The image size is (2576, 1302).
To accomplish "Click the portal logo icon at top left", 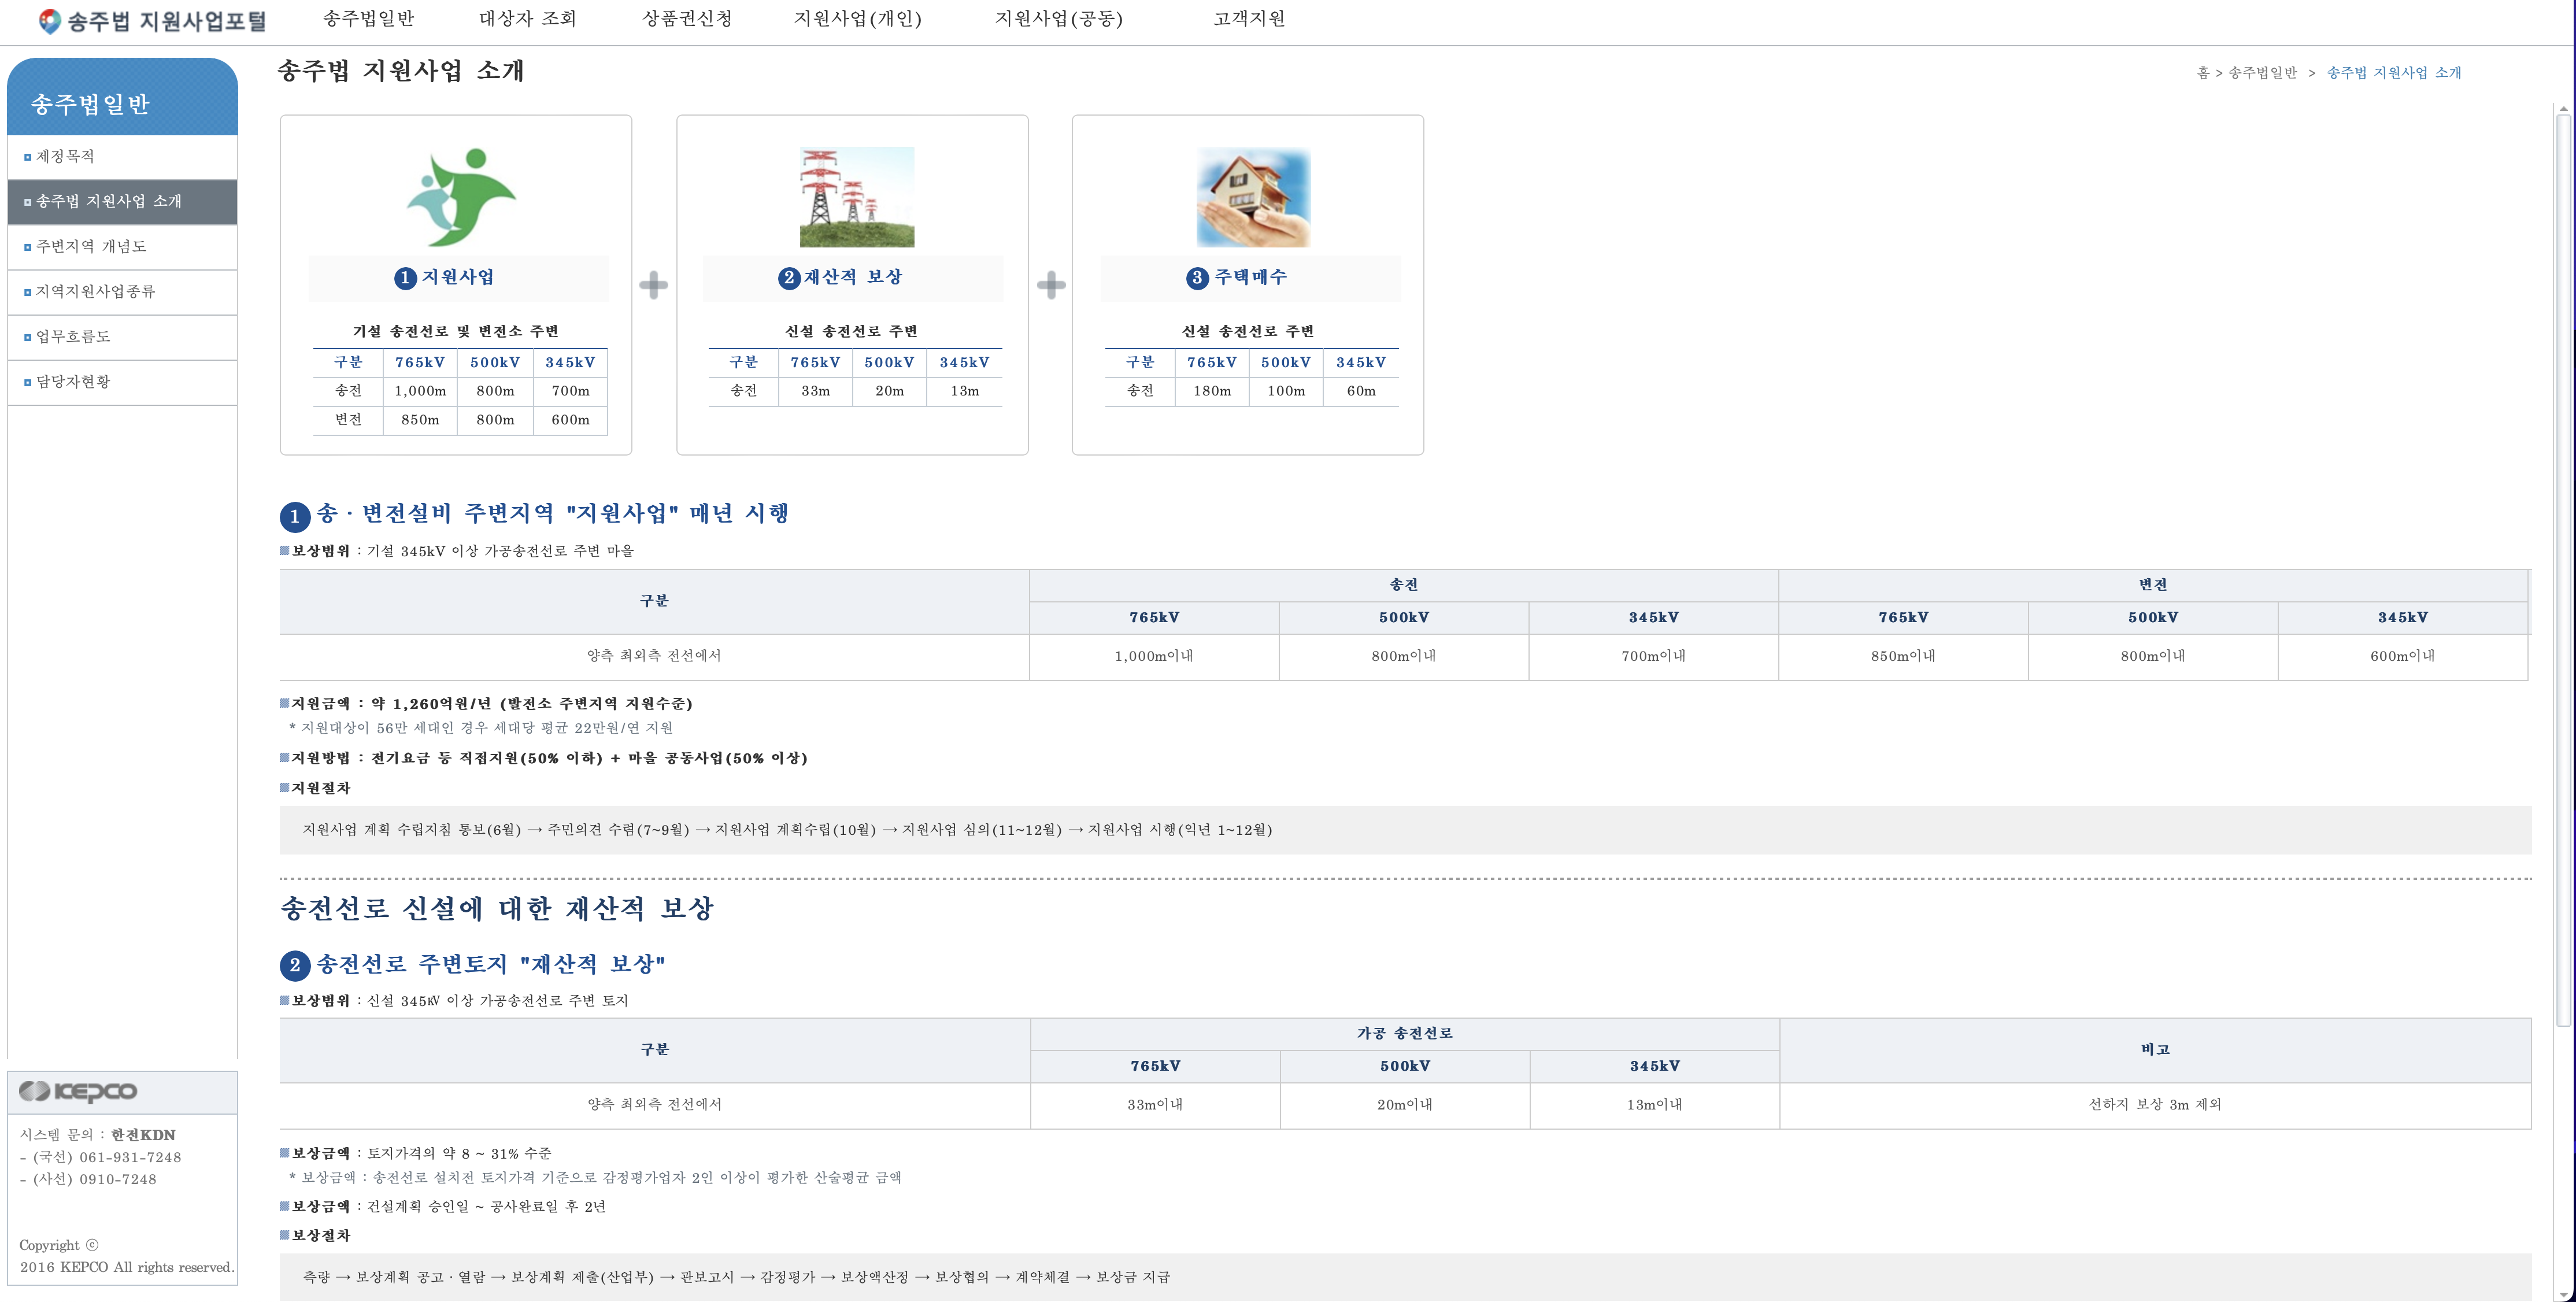I will 49,21.
